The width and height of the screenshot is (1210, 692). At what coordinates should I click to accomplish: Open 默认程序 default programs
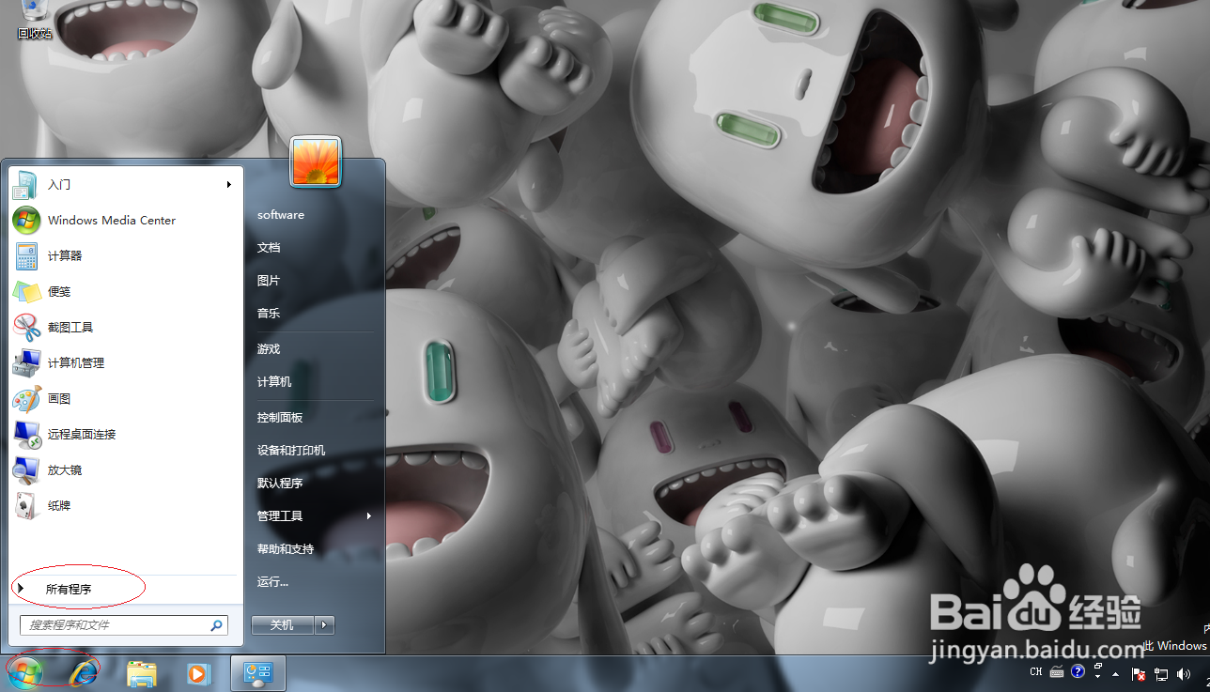280,484
